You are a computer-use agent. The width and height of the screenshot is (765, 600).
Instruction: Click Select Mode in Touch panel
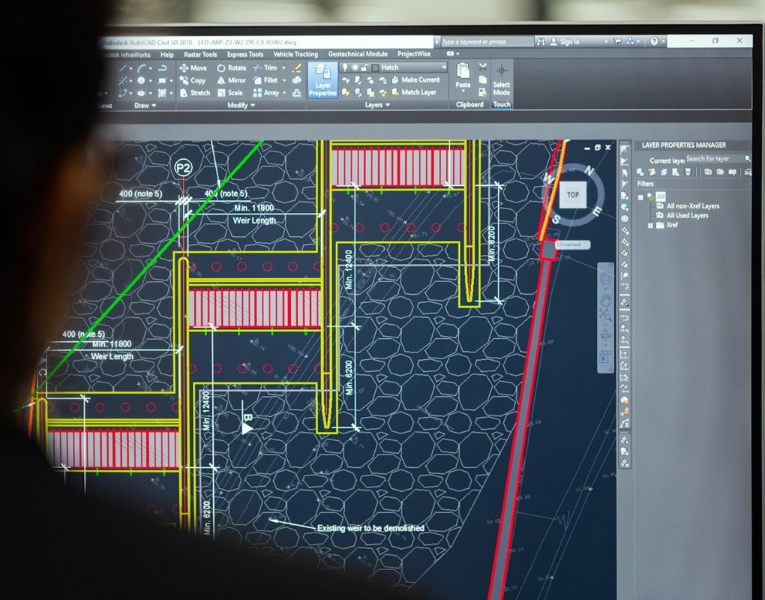point(501,80)
